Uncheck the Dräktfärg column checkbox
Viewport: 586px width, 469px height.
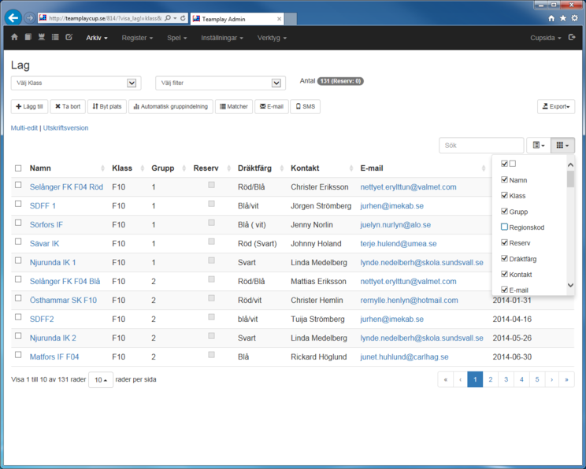(504, 259)
